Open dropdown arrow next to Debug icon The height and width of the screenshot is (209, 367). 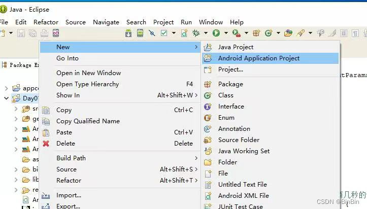pos(206,33)
